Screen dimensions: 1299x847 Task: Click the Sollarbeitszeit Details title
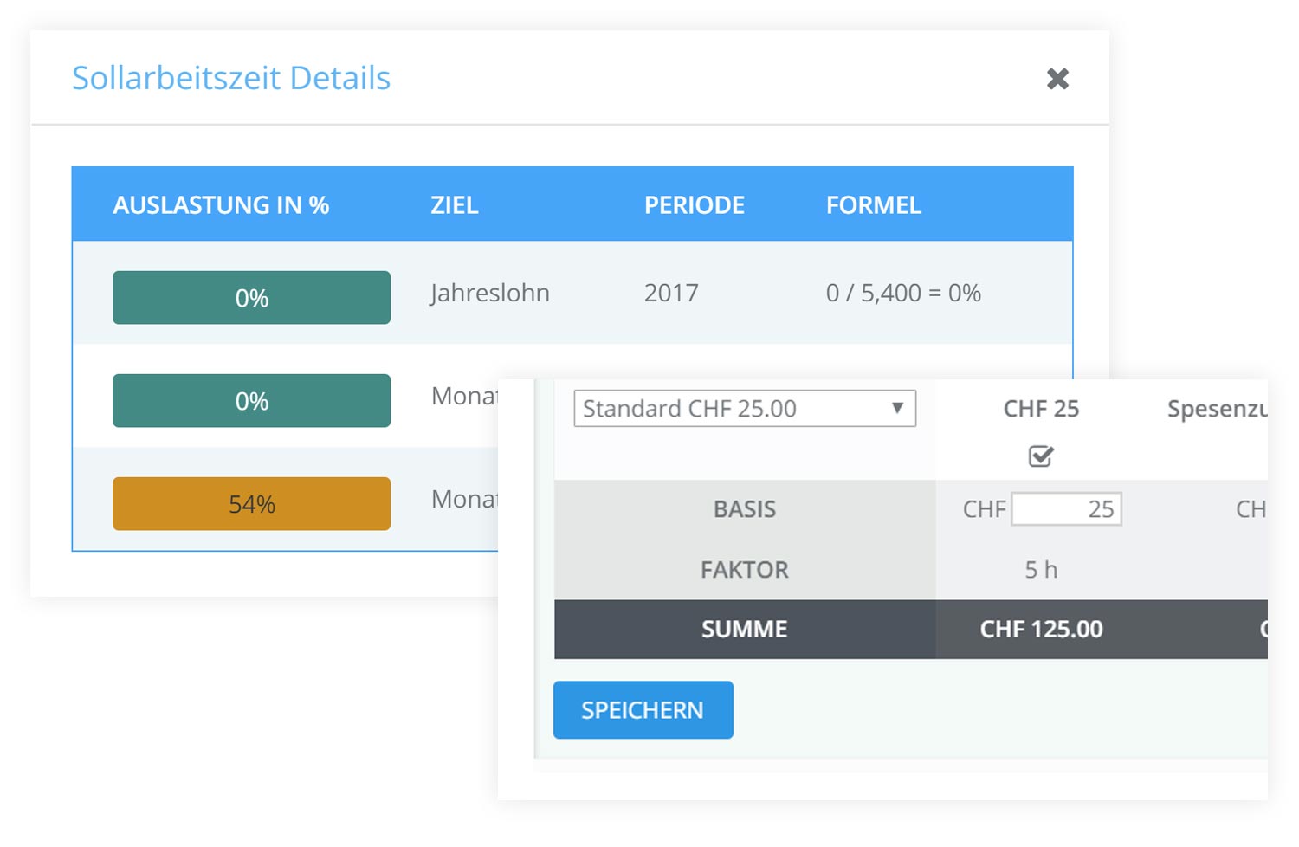(x=231, y=78)
